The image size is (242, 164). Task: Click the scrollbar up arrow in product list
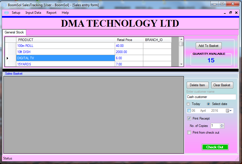(x=181, y=39)
